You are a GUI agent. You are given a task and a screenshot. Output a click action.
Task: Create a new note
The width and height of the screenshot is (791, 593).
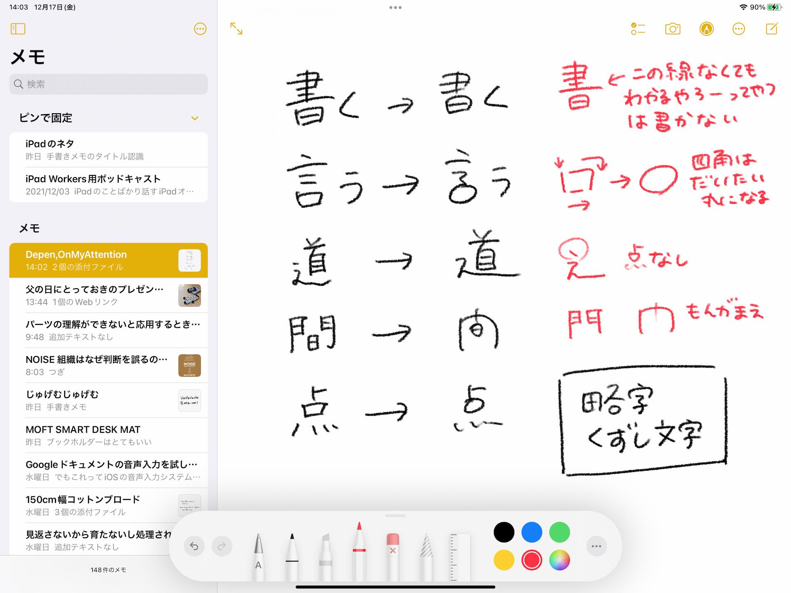click(772, 28)
